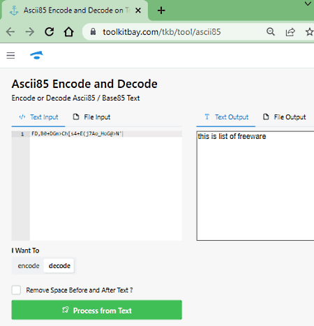Switch to the Text Output tab
This screenshot has width=314, height=326.
[x=226, y=117]
